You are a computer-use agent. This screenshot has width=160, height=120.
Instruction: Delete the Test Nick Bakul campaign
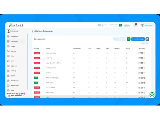[142, 53]
